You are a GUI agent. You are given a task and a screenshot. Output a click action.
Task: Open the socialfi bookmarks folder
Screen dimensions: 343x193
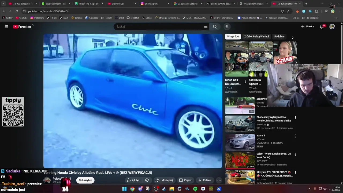(x=107, y=18)
